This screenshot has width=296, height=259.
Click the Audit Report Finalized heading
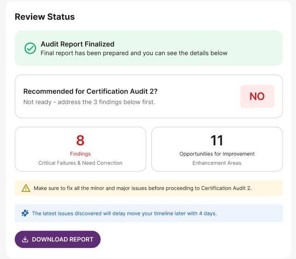(78, 44)
